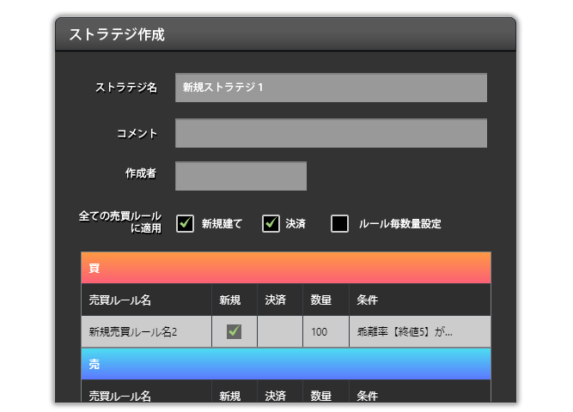This screenshot has width=573, height=412.
Task: Click the ストラテジ作成 title bar
Action: click(286, 35)
